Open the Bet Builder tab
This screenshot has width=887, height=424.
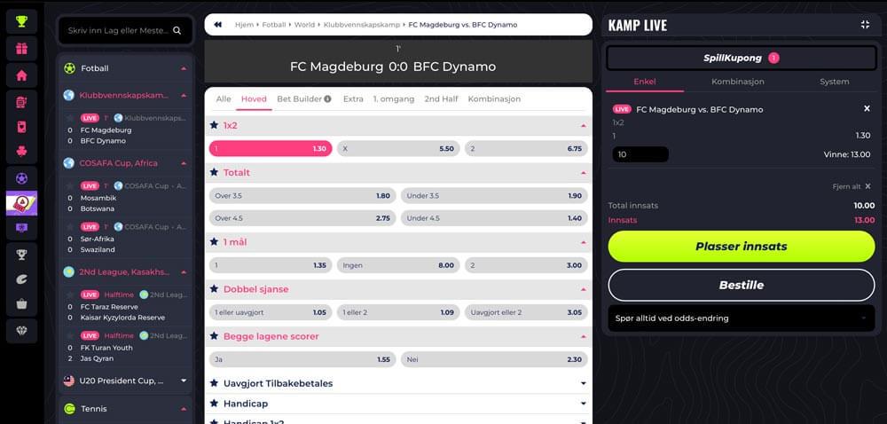[x=299, y=99]
